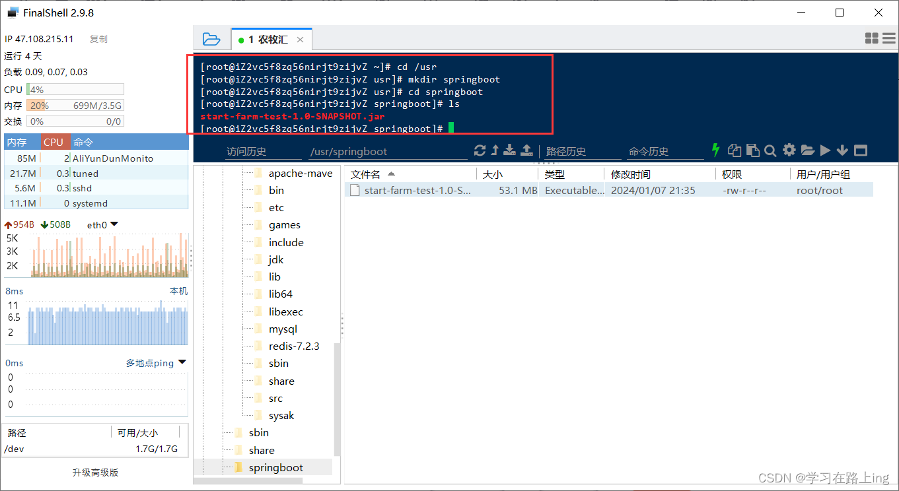
Task: Click the green lightning connection icon
Action: coord(716,150)
